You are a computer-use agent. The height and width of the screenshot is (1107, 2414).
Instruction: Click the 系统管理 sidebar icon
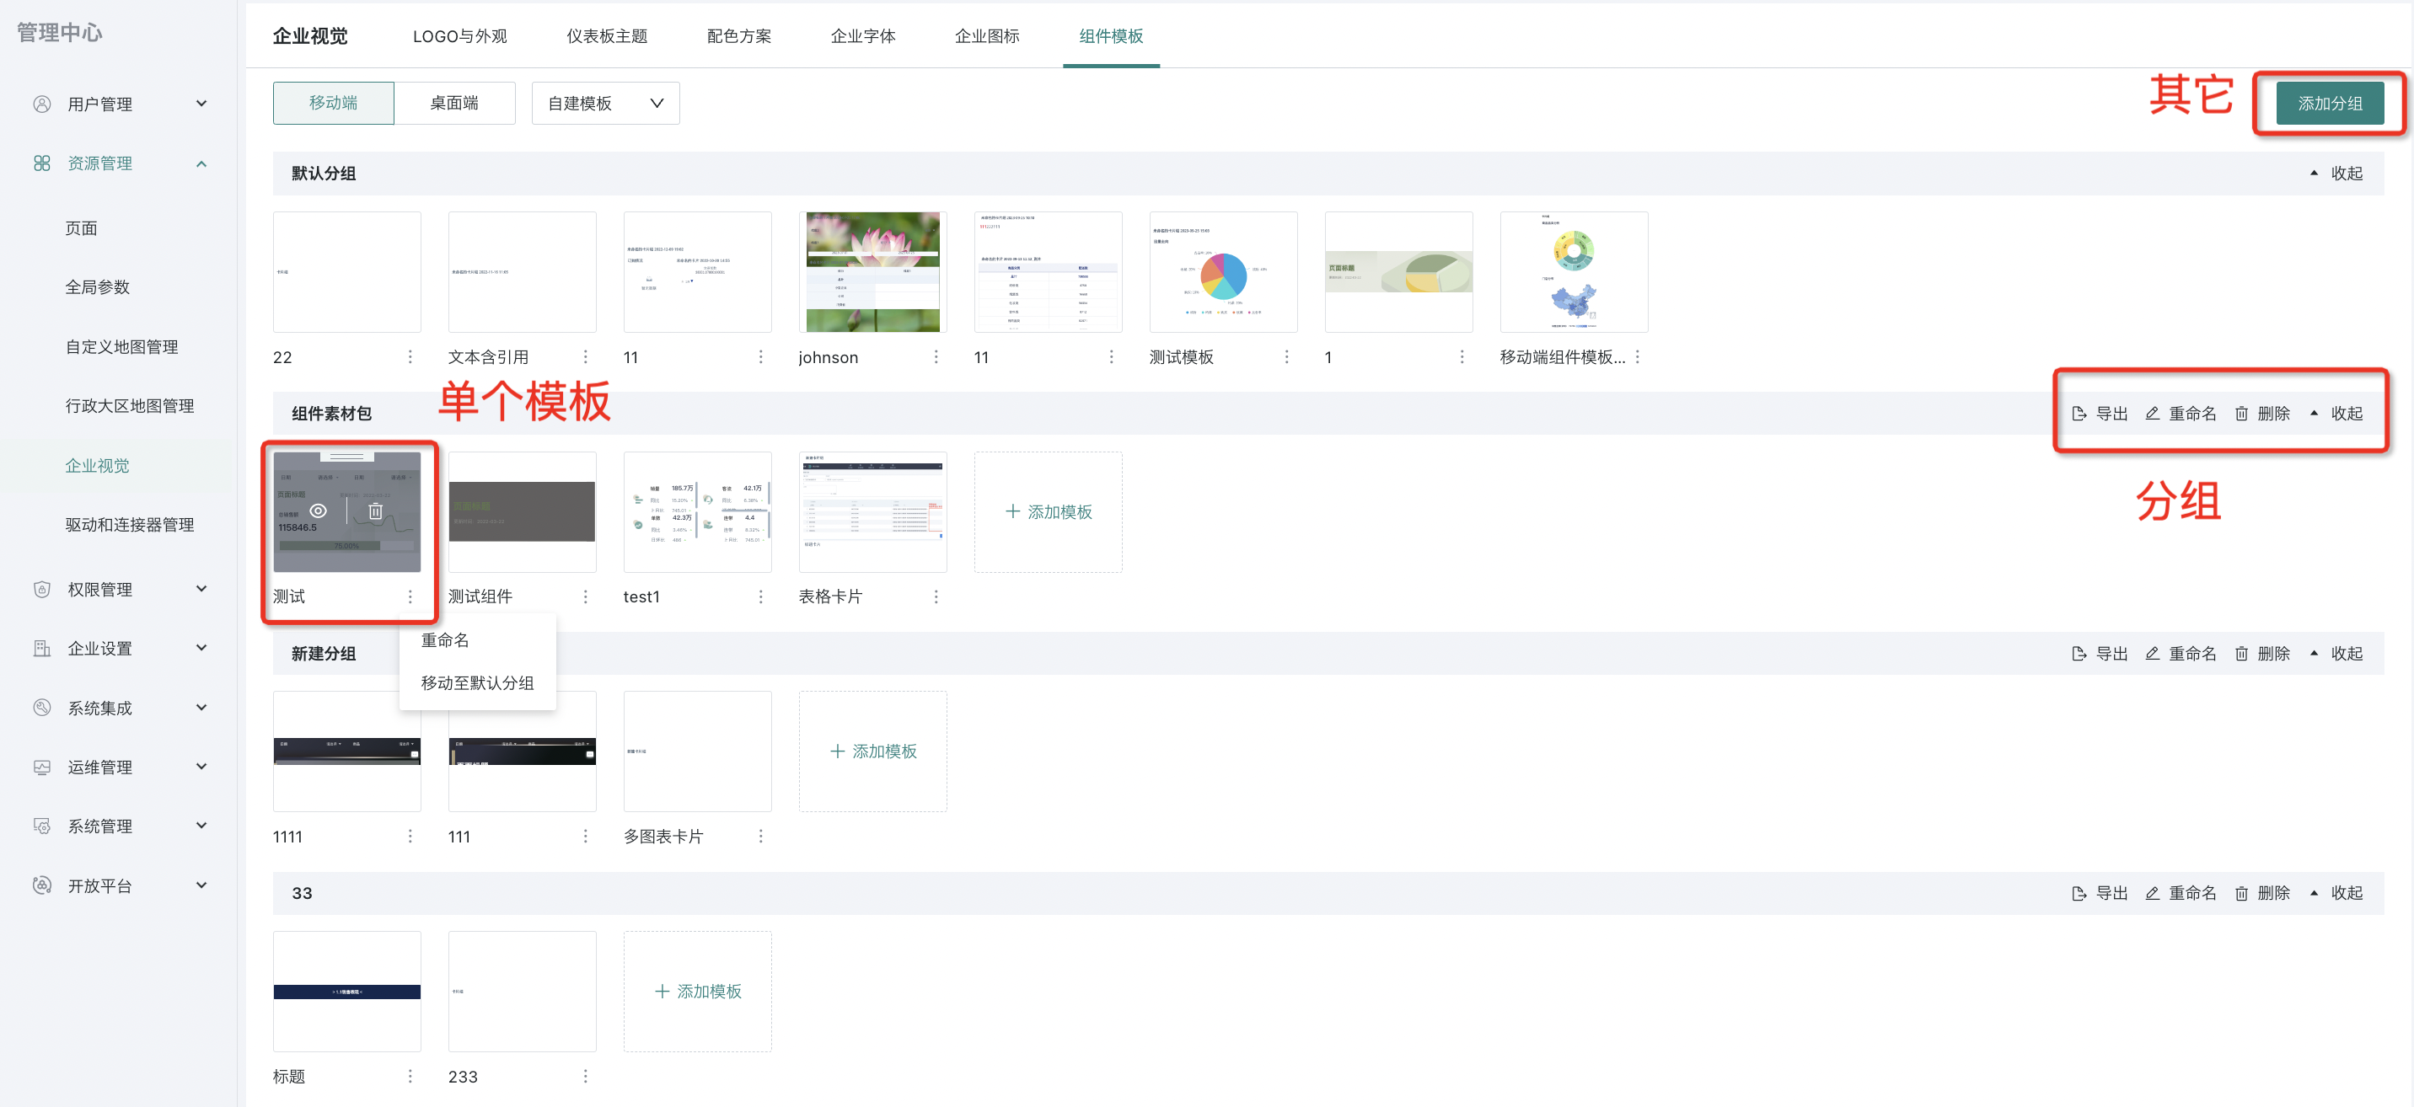(x=42, y=826)
